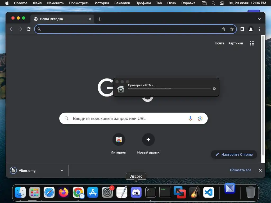This screenshot has width=271, height=203.
Task: Open a new tab with plus button
Action: click(x=100, y=19)
